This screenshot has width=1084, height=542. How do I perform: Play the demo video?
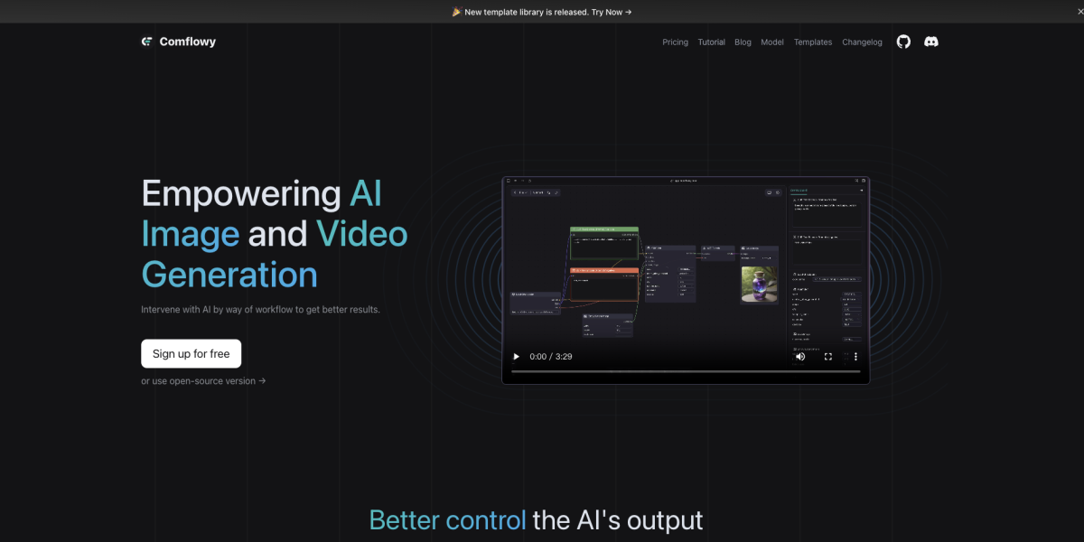pos(517,357)
